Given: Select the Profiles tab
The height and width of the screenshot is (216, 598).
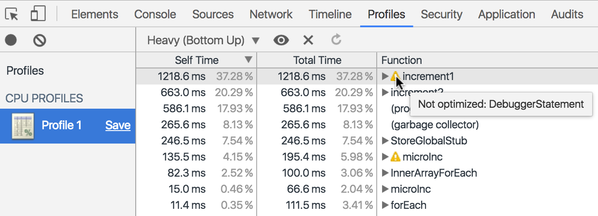Looking at the screenshot, I should [x=387, y=14].
